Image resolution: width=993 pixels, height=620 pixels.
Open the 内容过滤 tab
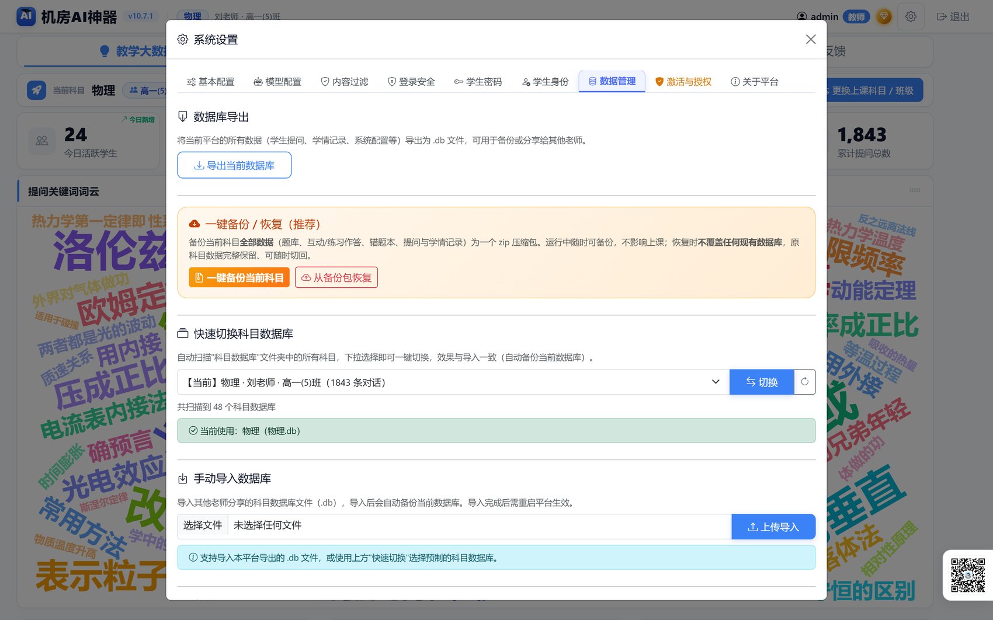click(x=345, y=82)
